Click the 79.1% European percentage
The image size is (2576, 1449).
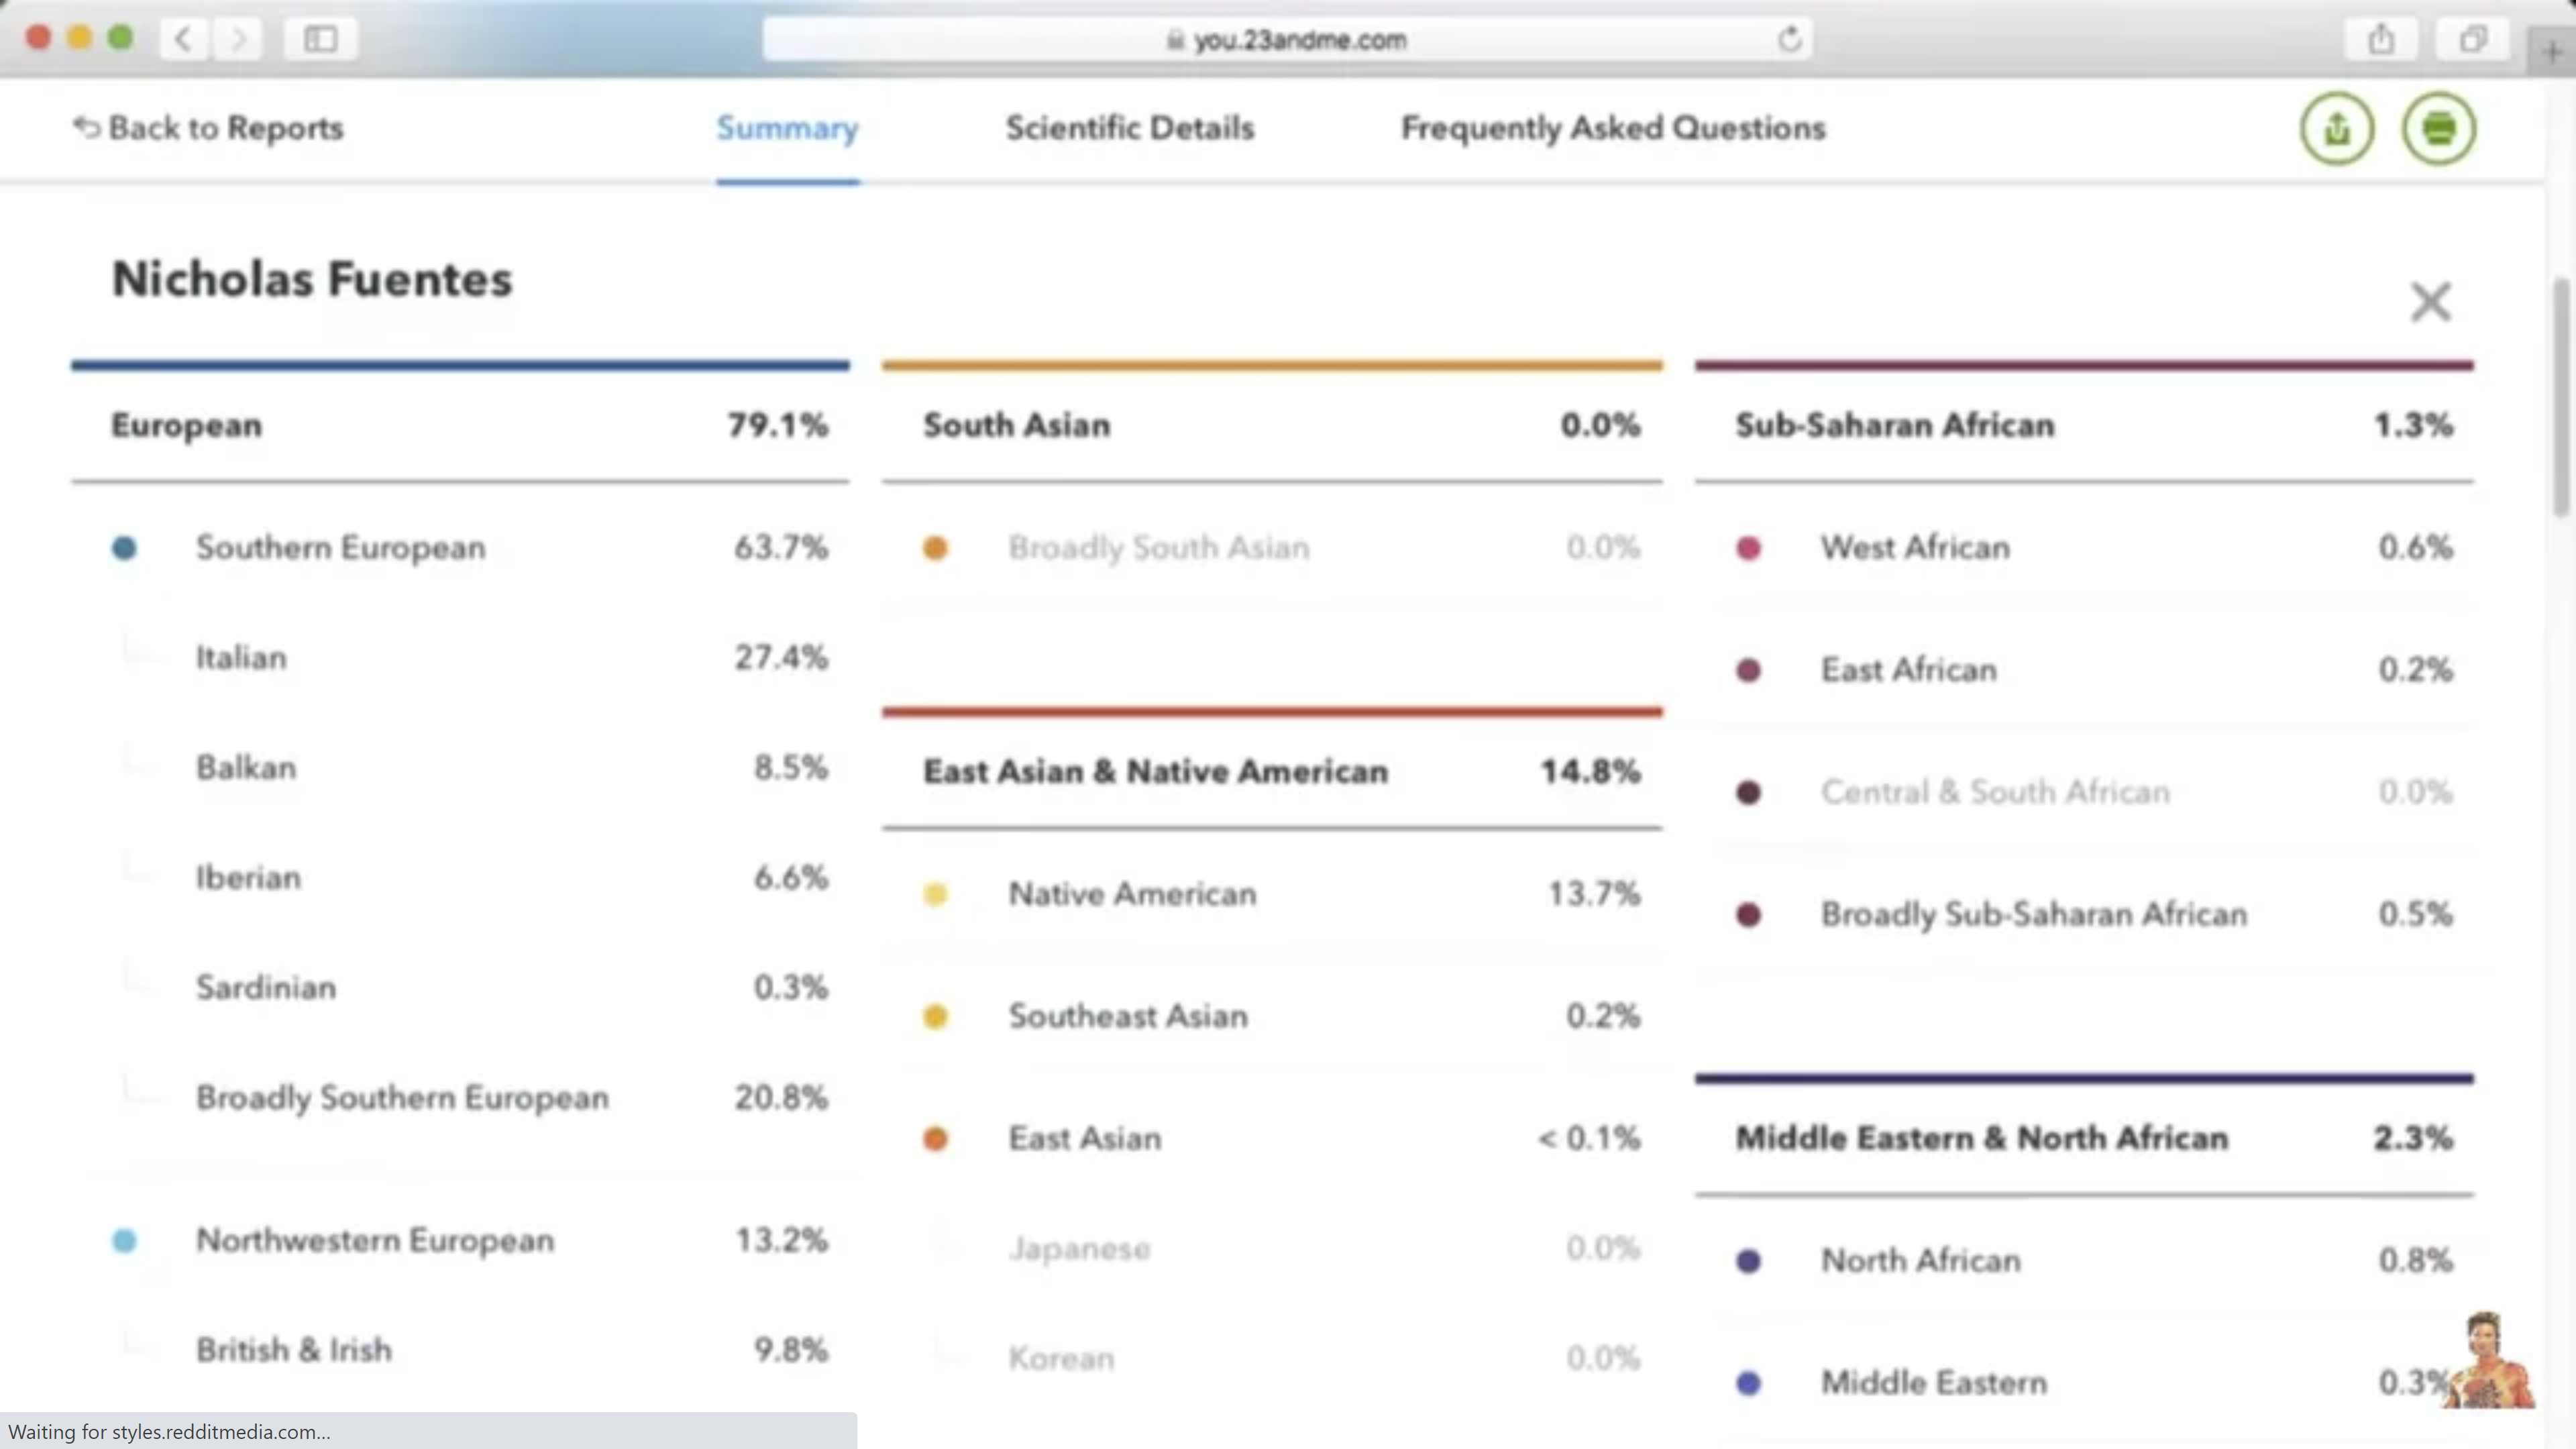777,425
